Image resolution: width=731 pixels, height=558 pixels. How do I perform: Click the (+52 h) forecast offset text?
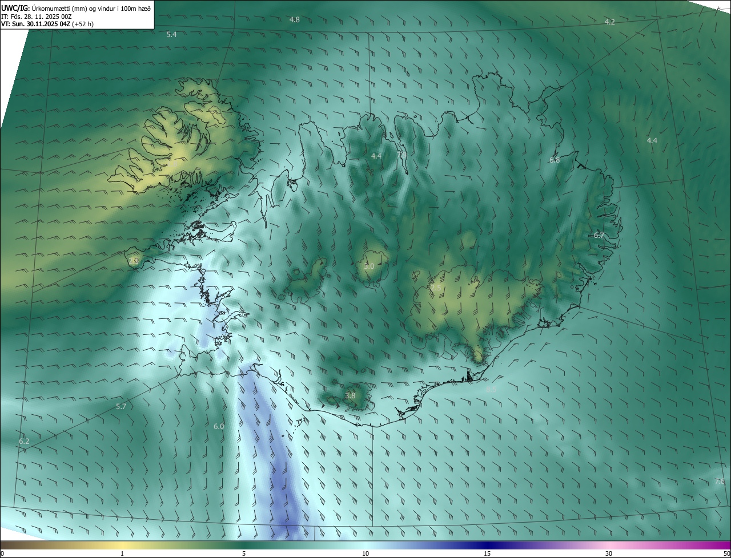pos(83,24)
